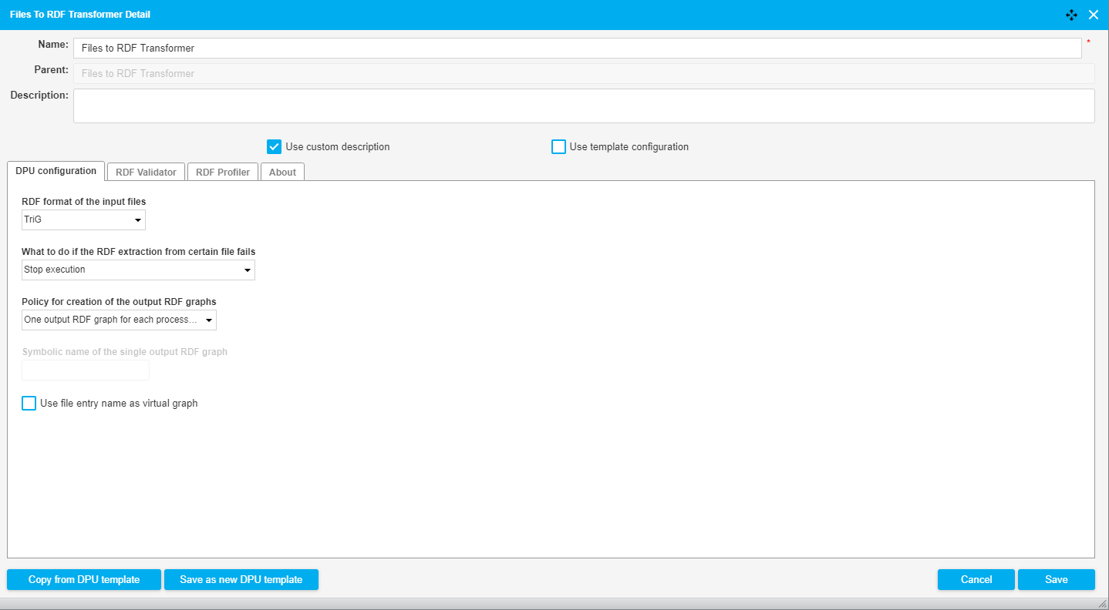The height and width of the screenshot is (610, 1109).
Task: Check Use file entry name as virtual graph
Action: [x=29, y=404]
